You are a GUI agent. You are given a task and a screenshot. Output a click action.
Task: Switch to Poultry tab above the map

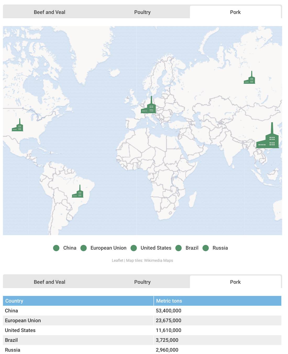pos(142,12)
